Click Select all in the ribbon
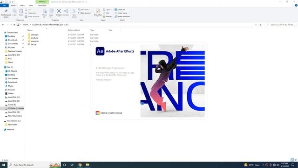Screen dimensions: 298x168 pyautogui.click(x=120, y=10)
